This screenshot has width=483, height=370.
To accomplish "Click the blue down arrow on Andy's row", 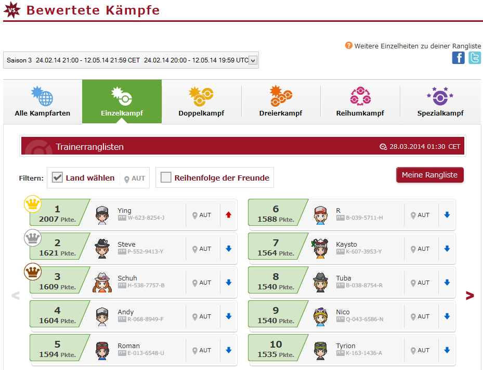I will [229, 316].
